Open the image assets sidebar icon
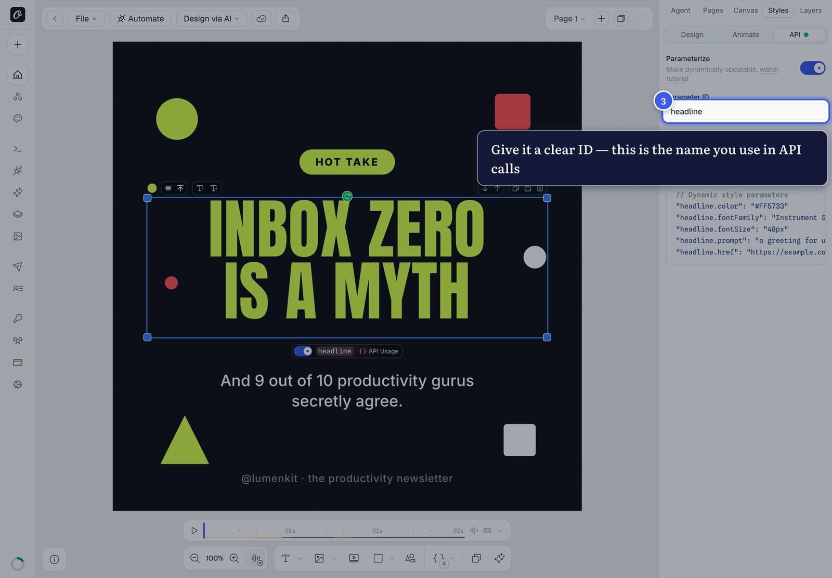The image size is (832, 578). click(x=18, y=236)
